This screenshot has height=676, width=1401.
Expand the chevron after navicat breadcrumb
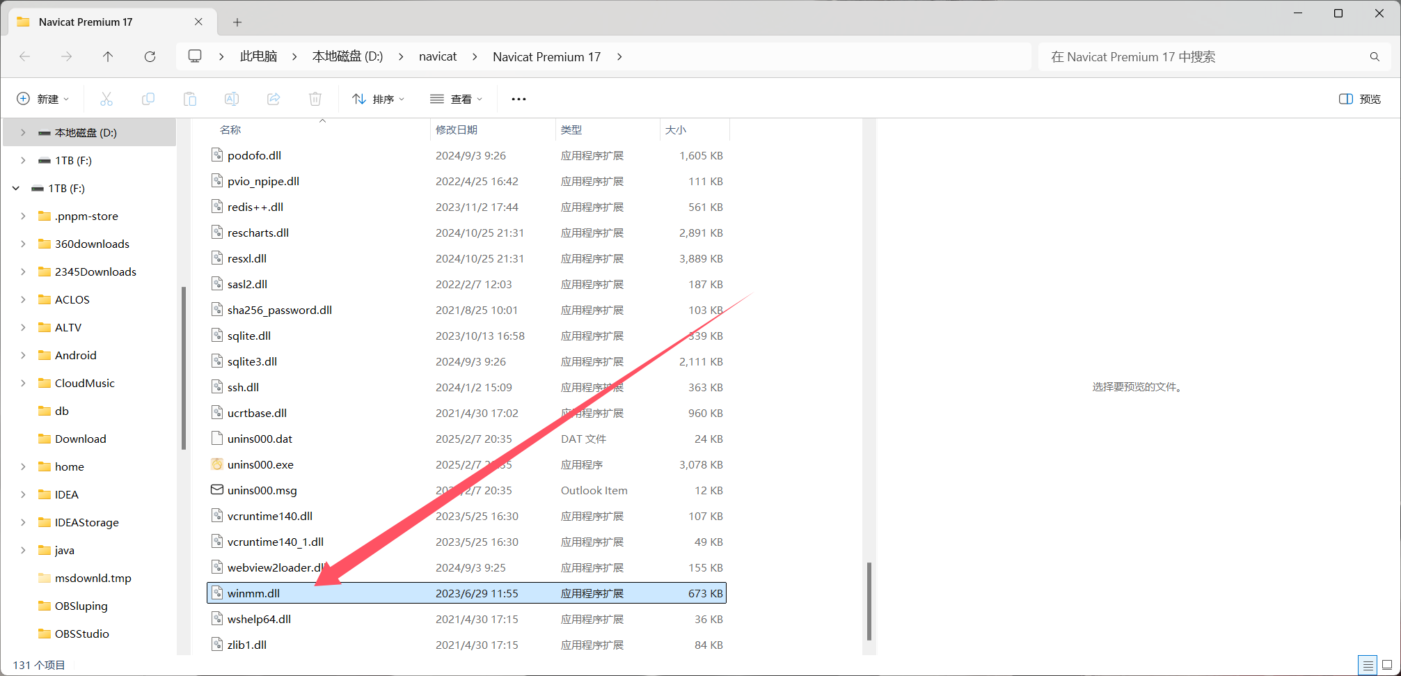pyautogui.click(x=475, y=56)
